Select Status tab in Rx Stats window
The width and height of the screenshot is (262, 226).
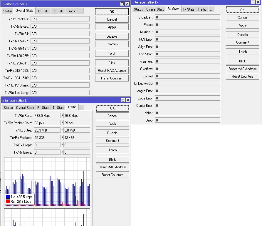pyautogui.click(x=138, y=9)
